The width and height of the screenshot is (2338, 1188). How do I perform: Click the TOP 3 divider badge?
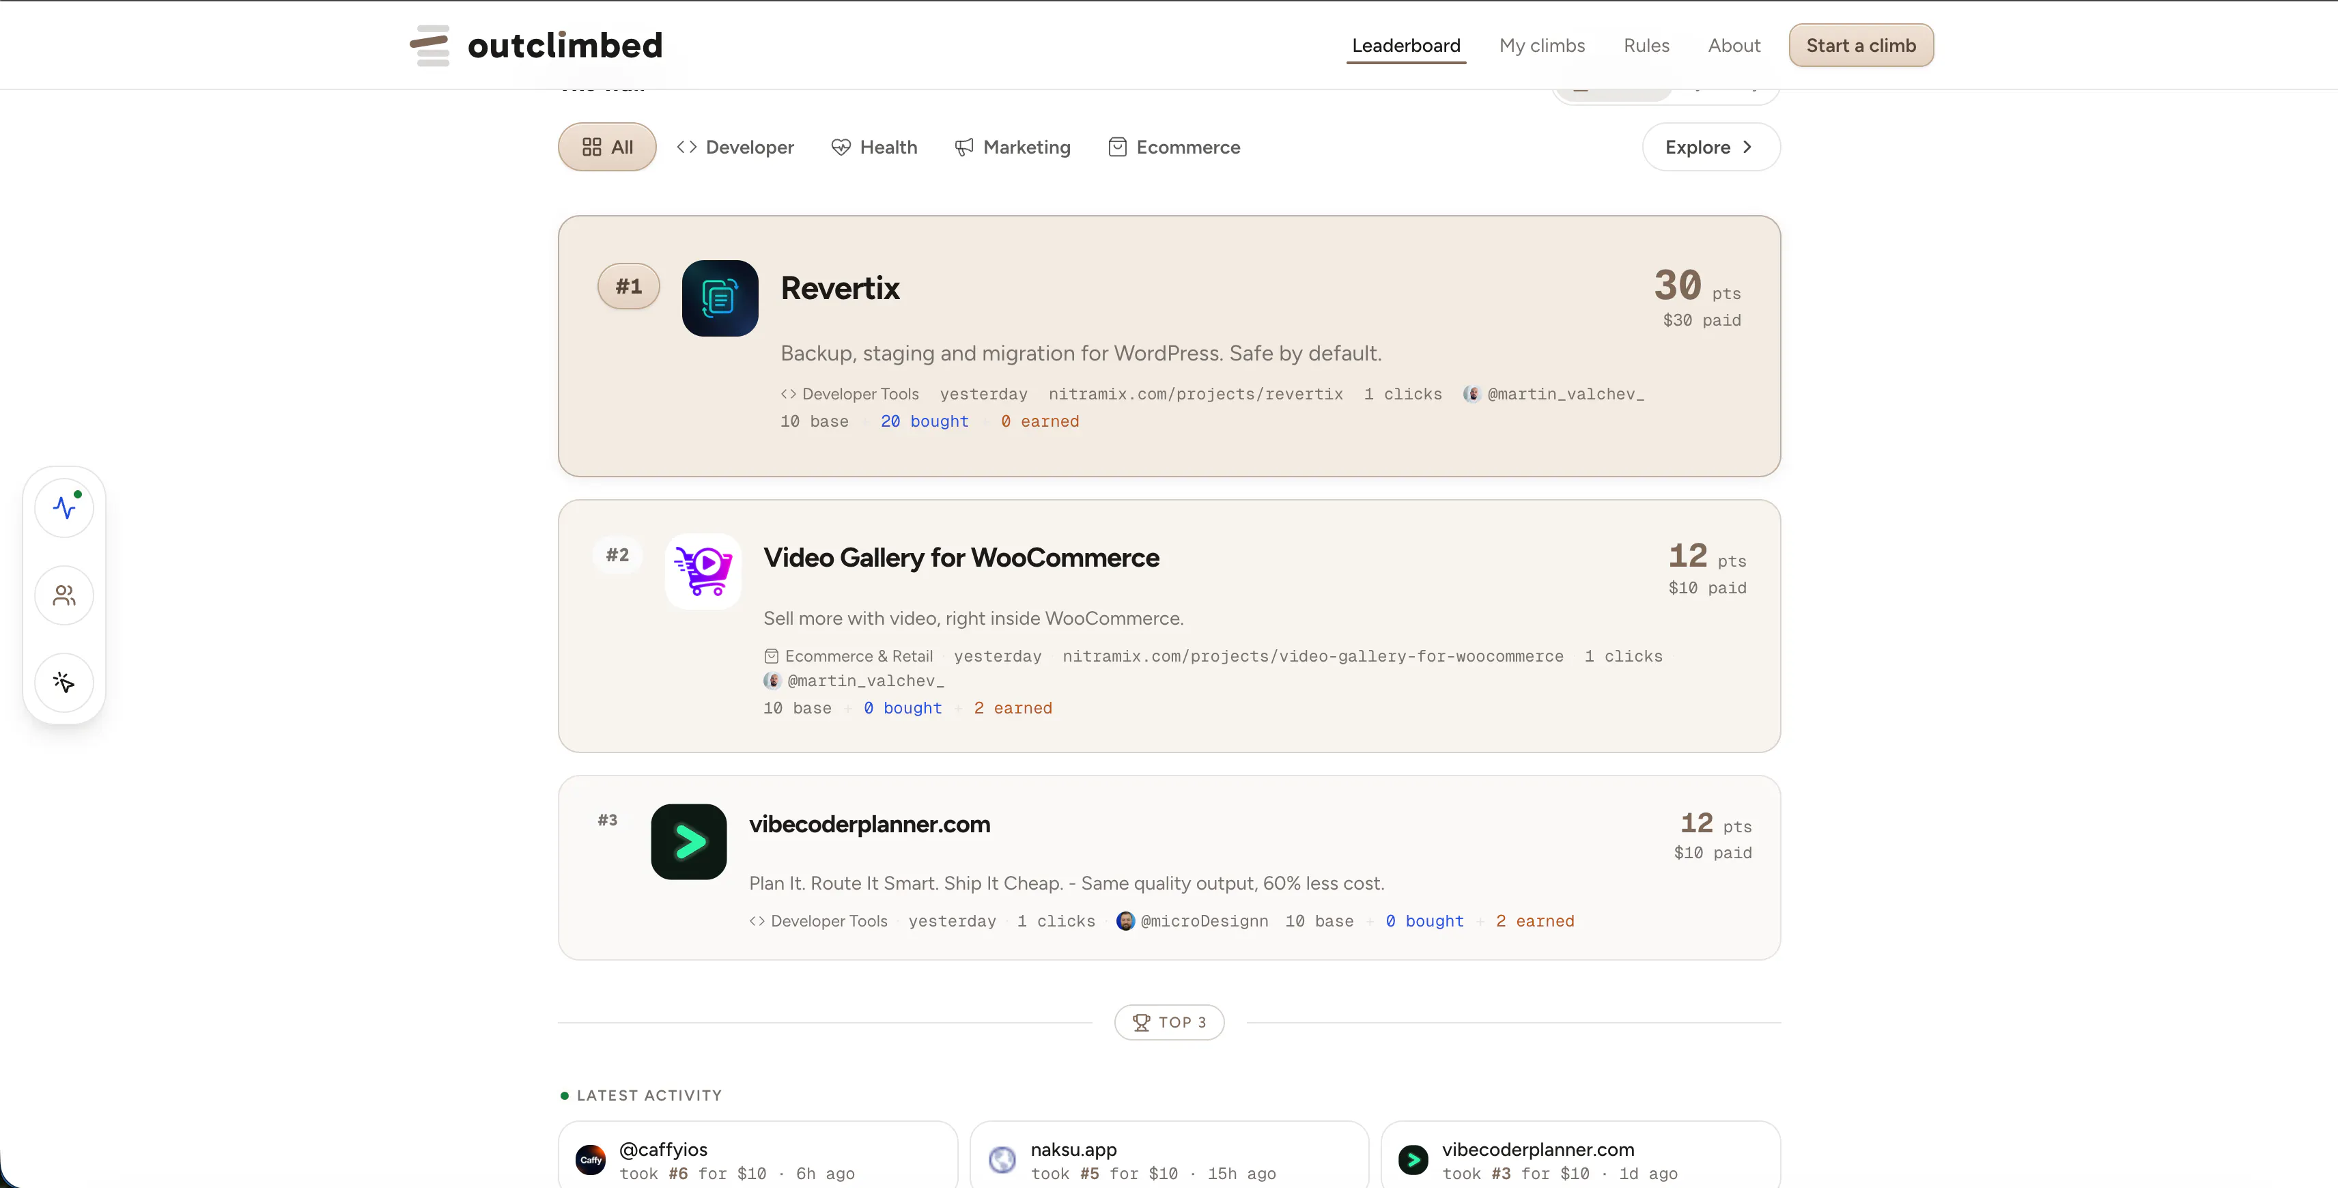tap(1169, 1022)
